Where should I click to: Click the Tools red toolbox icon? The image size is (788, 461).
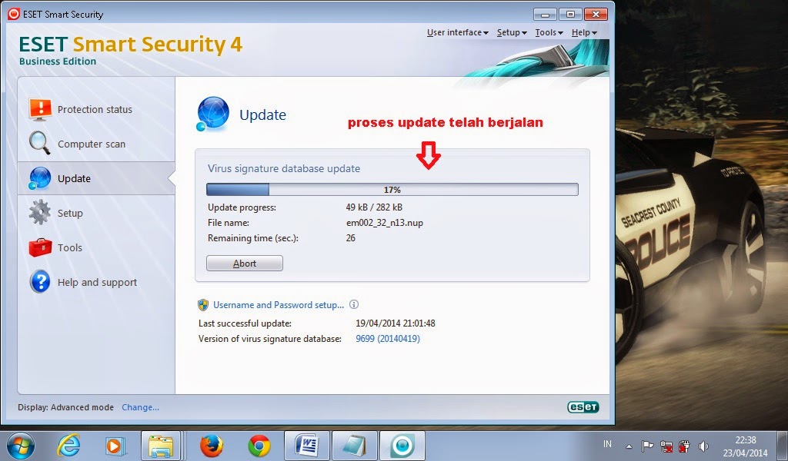pos(40,247)
